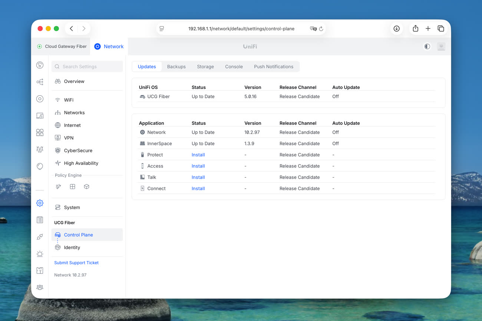Image resolution: width=482 pixels, height=321 pixels.
Task: Click the "UniFi OS" column header
Action: point(148,87)
